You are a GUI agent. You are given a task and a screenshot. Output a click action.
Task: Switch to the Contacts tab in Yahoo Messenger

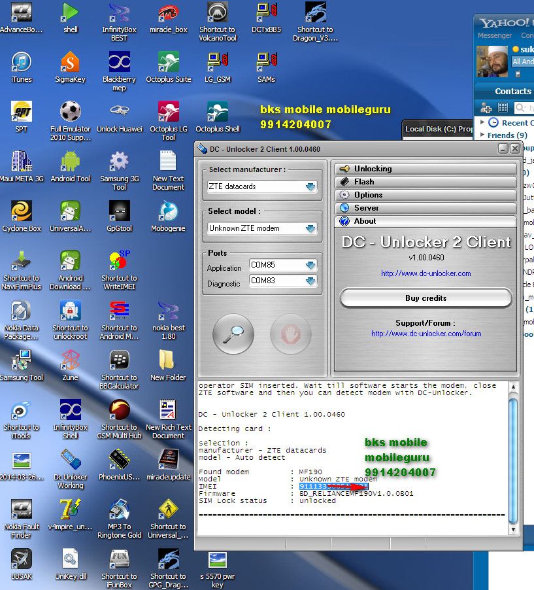(x=513, y=92)
